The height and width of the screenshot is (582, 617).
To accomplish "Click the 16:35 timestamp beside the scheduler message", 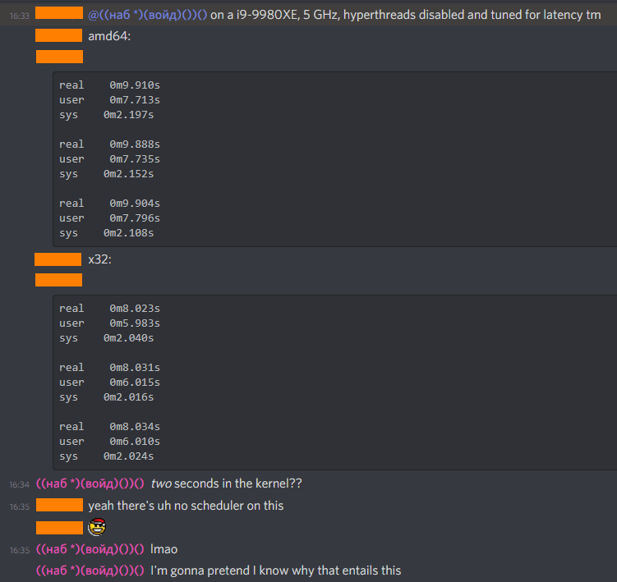I will click(x=20, y=506).
